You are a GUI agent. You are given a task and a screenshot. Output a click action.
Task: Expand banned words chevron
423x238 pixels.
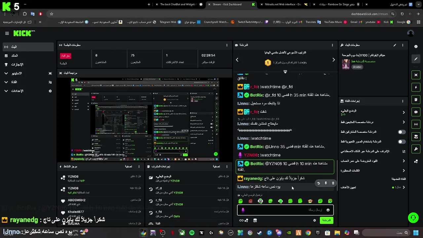(404, 171)
